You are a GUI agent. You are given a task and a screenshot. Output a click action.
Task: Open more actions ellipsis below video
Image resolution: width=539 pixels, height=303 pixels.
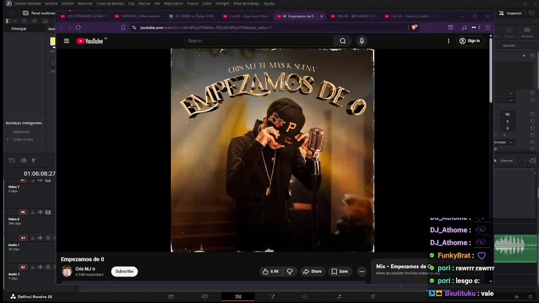362,271
